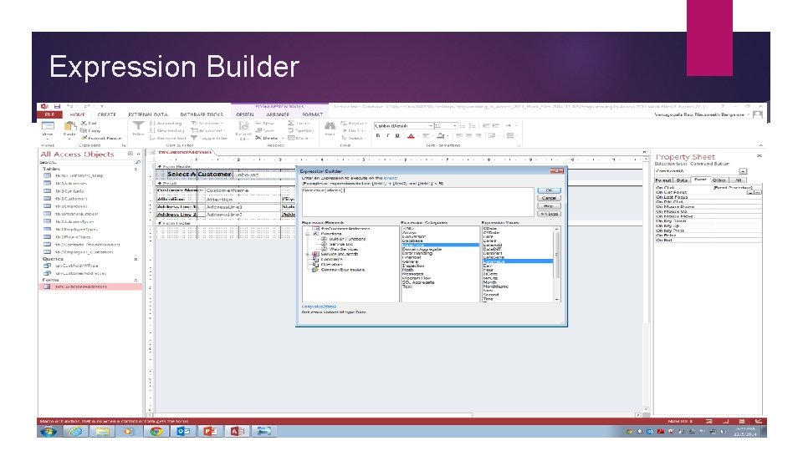Click the Italic formatting icon
Viewport: 803px width, 451px height.
pos(387,135)
